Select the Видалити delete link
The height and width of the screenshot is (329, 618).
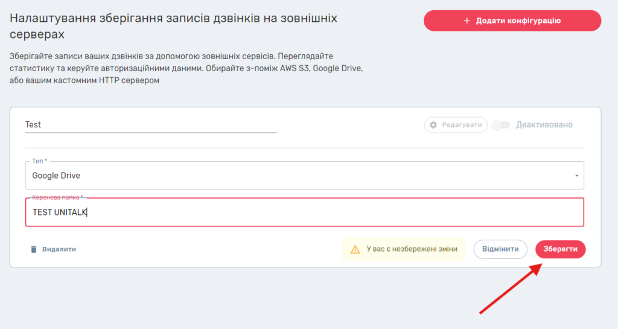[59, 249]
